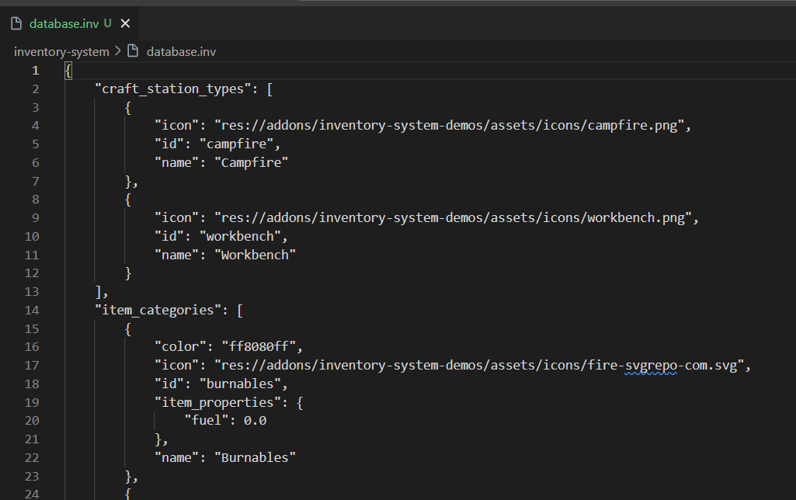Select the database.inv editor tab
The width and height of the screenshot is (796, 500).
pyautogui.click(x=70, y=24)
